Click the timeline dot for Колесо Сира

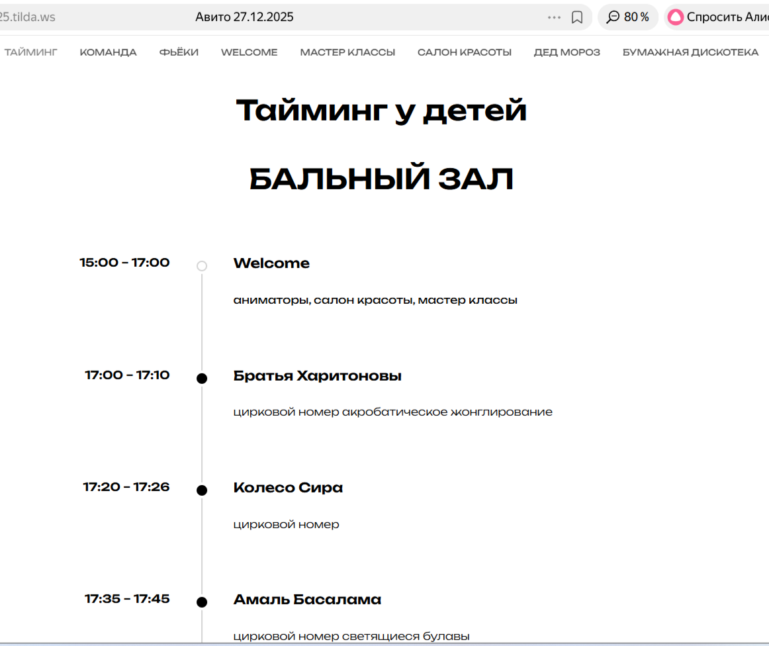click(202, 490)
